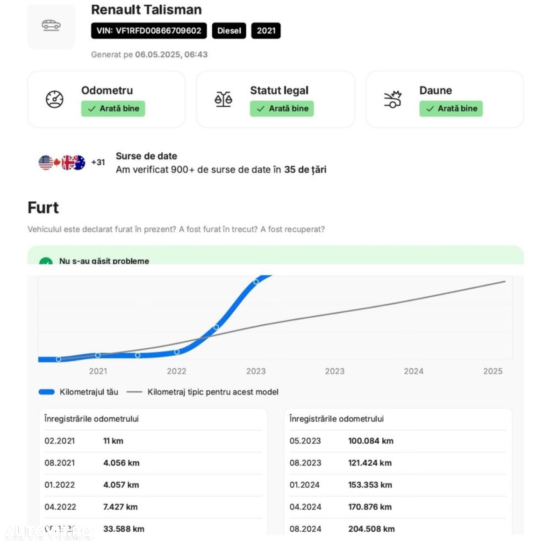Click the Statut legal card heading
The image size is (551, 542).
279,90
